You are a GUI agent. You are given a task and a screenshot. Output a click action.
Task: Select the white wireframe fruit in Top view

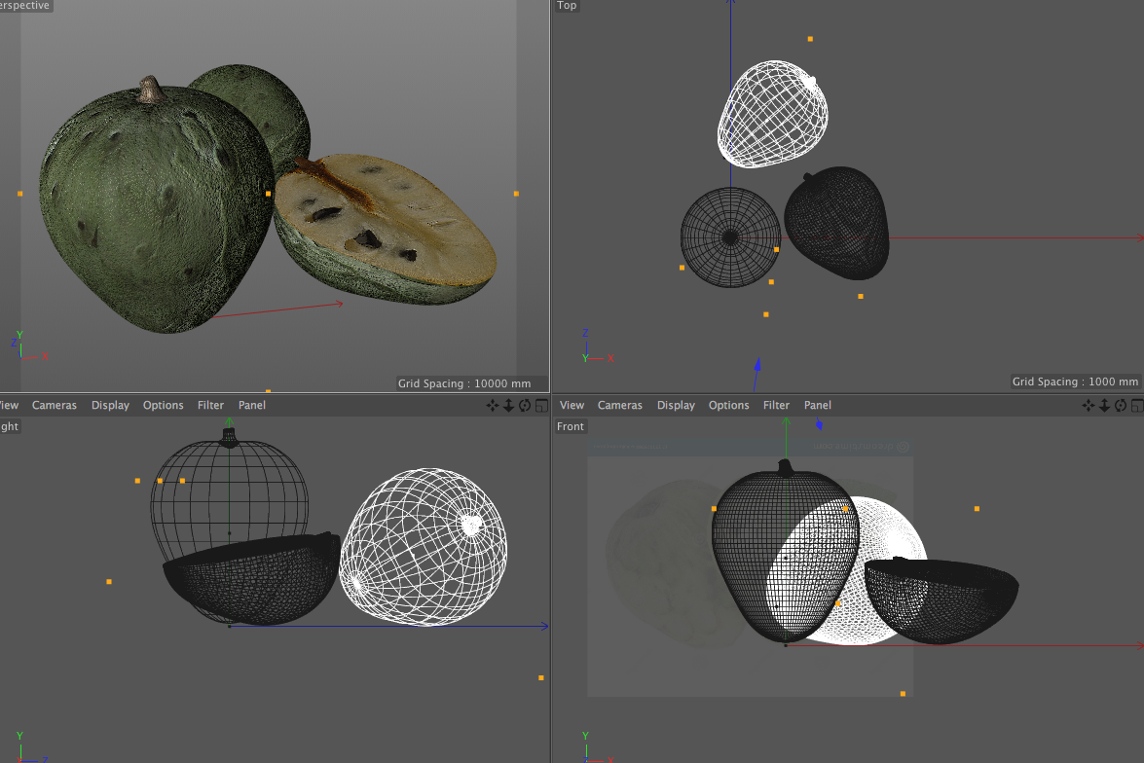773,113
